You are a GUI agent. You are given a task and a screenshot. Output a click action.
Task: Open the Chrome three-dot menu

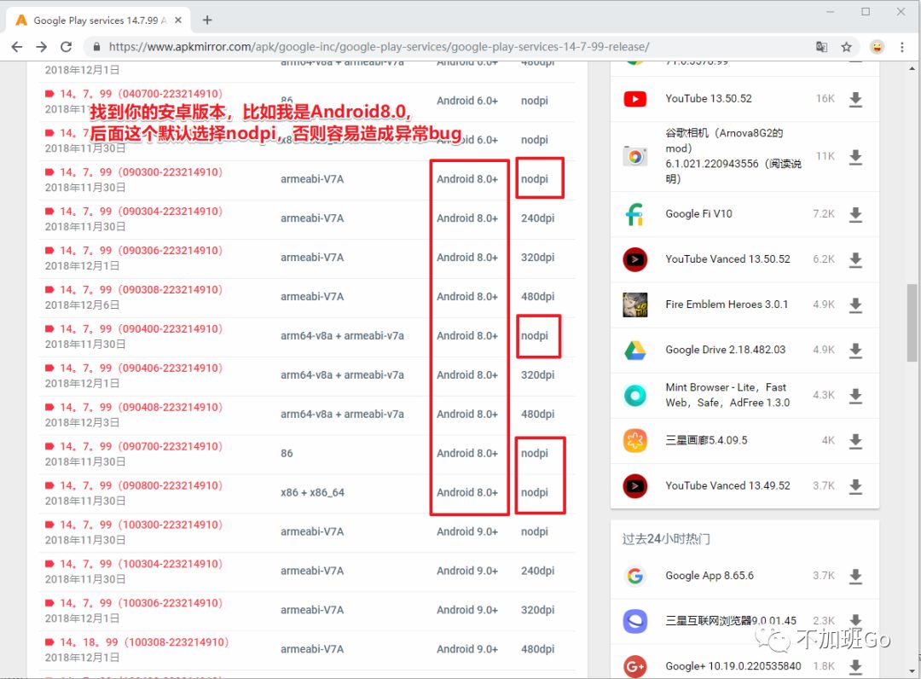(902, 47)
